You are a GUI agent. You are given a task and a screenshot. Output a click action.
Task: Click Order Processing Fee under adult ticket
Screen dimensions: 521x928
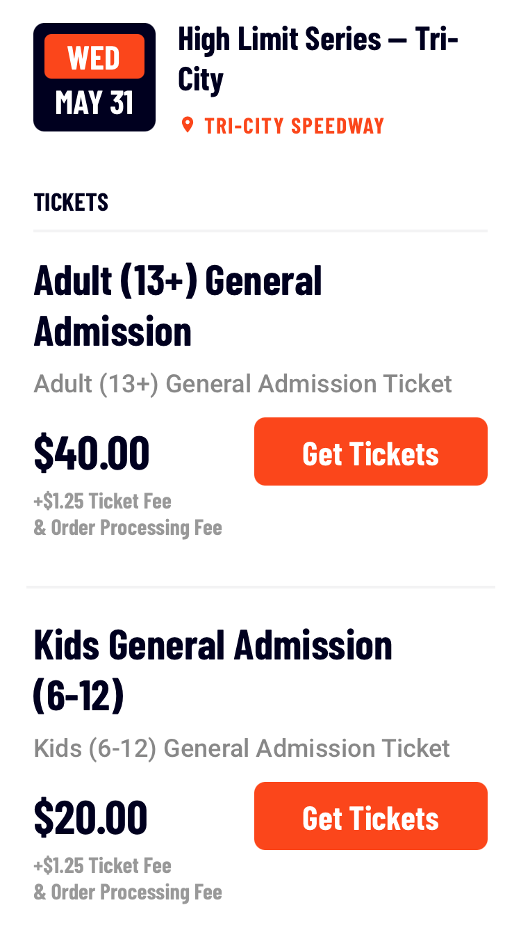[x=128, y=527]
